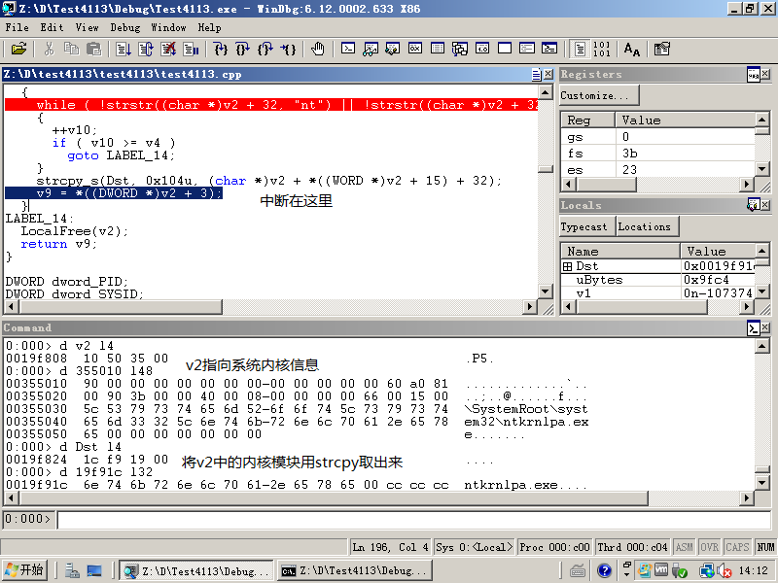
Task: Click Command window scrollbar up arrow
Action: pos(761,346)
